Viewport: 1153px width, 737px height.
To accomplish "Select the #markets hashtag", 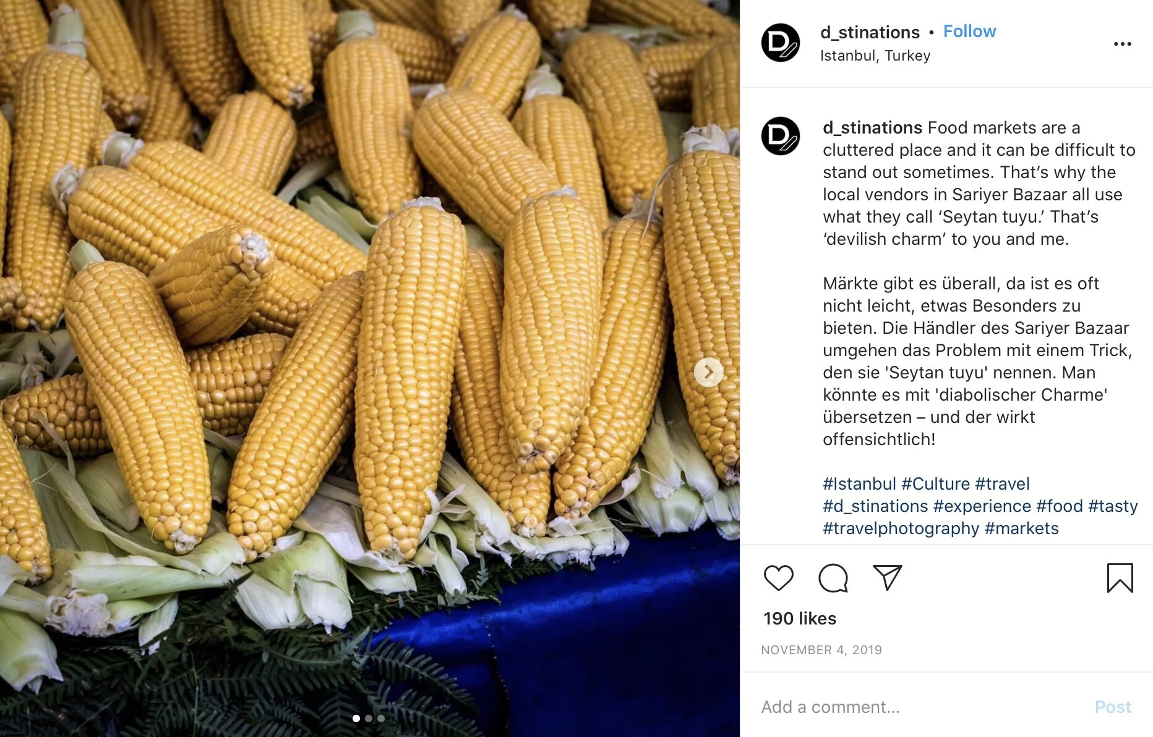I will (1021, 528).
